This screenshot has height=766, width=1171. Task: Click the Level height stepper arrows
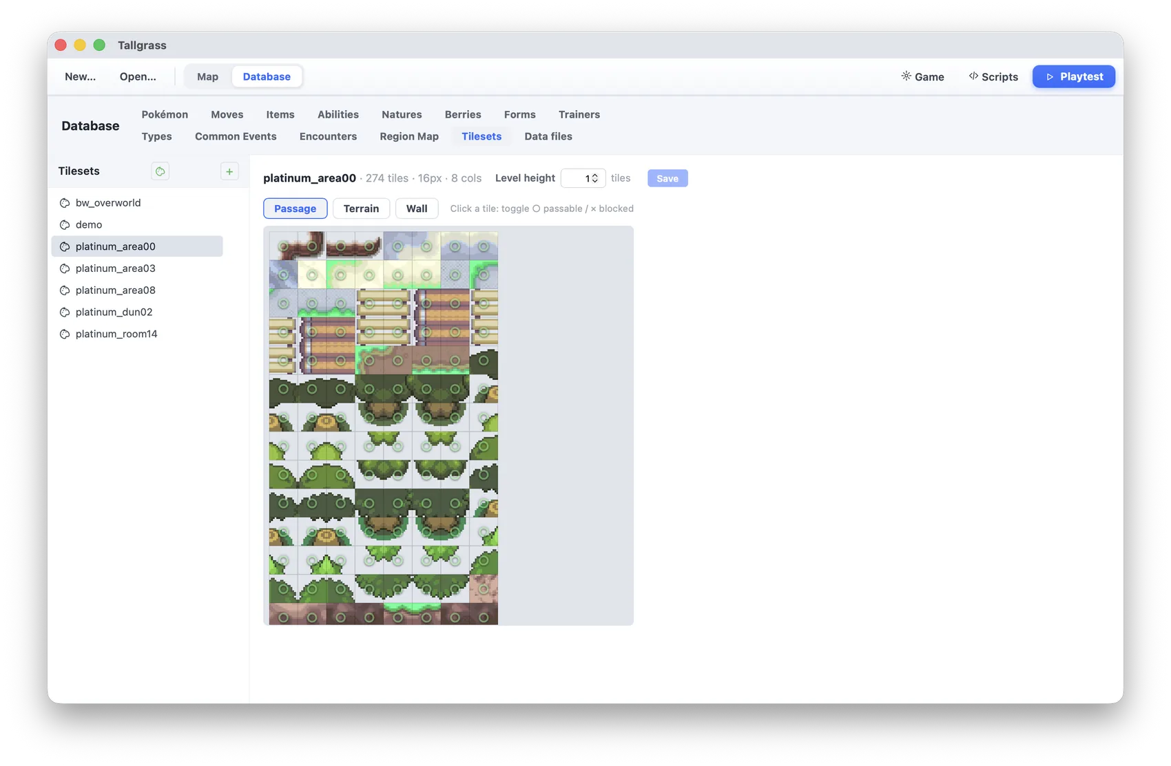(x=595, y=178)
